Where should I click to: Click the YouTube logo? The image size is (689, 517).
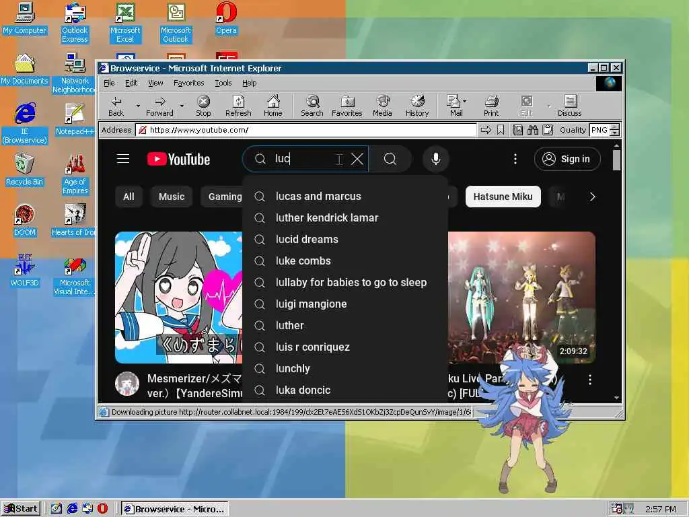(178, 159)
